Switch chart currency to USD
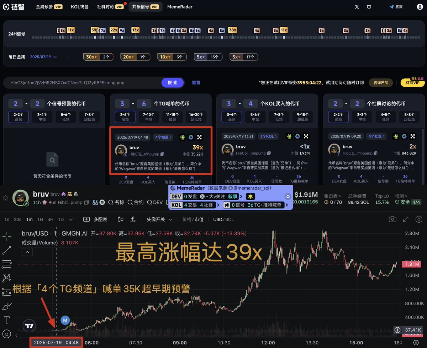The image size is (427, 348). point(218,219)
